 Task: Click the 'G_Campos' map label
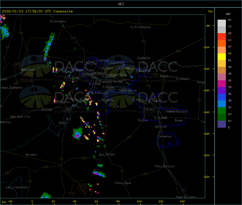pyautogui.click(x=183, y=79)
